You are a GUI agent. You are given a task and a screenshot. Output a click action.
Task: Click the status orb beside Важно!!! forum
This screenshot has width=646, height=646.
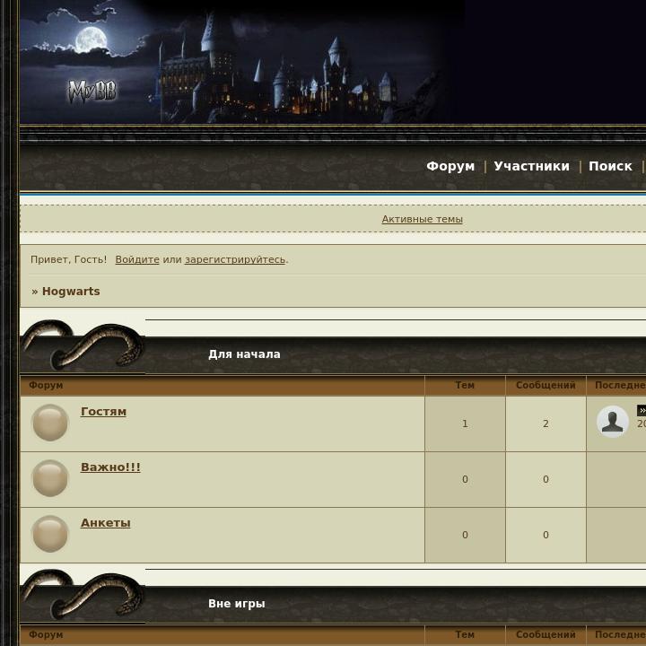[x=50, y=478]
